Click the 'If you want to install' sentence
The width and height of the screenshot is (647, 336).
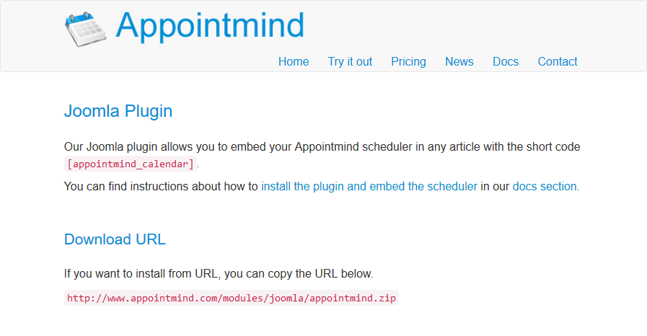pos(219,274)
